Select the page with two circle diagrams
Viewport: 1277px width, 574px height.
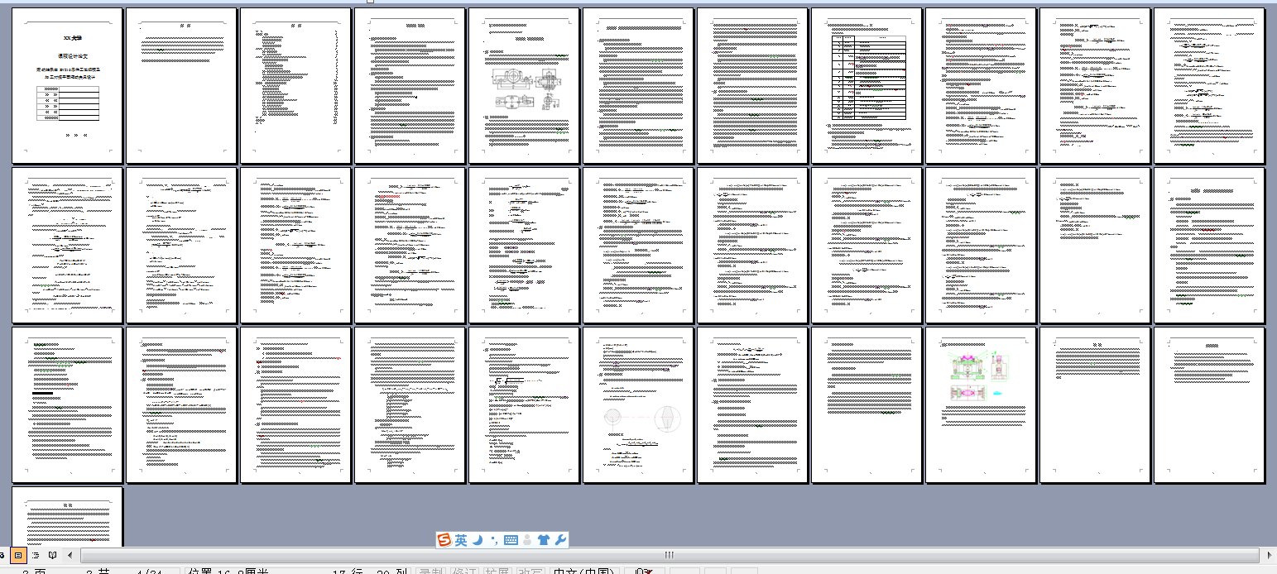(638, 404)
